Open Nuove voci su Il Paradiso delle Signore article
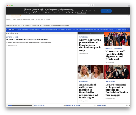 115,55
